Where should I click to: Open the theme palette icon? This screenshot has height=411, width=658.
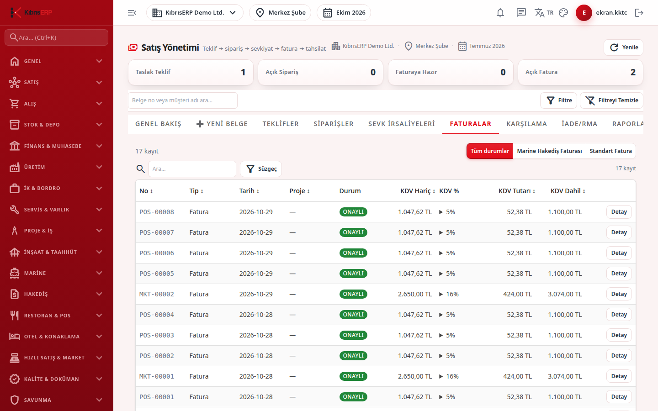[x=563, y=13]
